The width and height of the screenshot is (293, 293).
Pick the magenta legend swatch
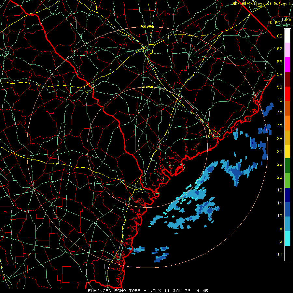(x=287, y=65)
